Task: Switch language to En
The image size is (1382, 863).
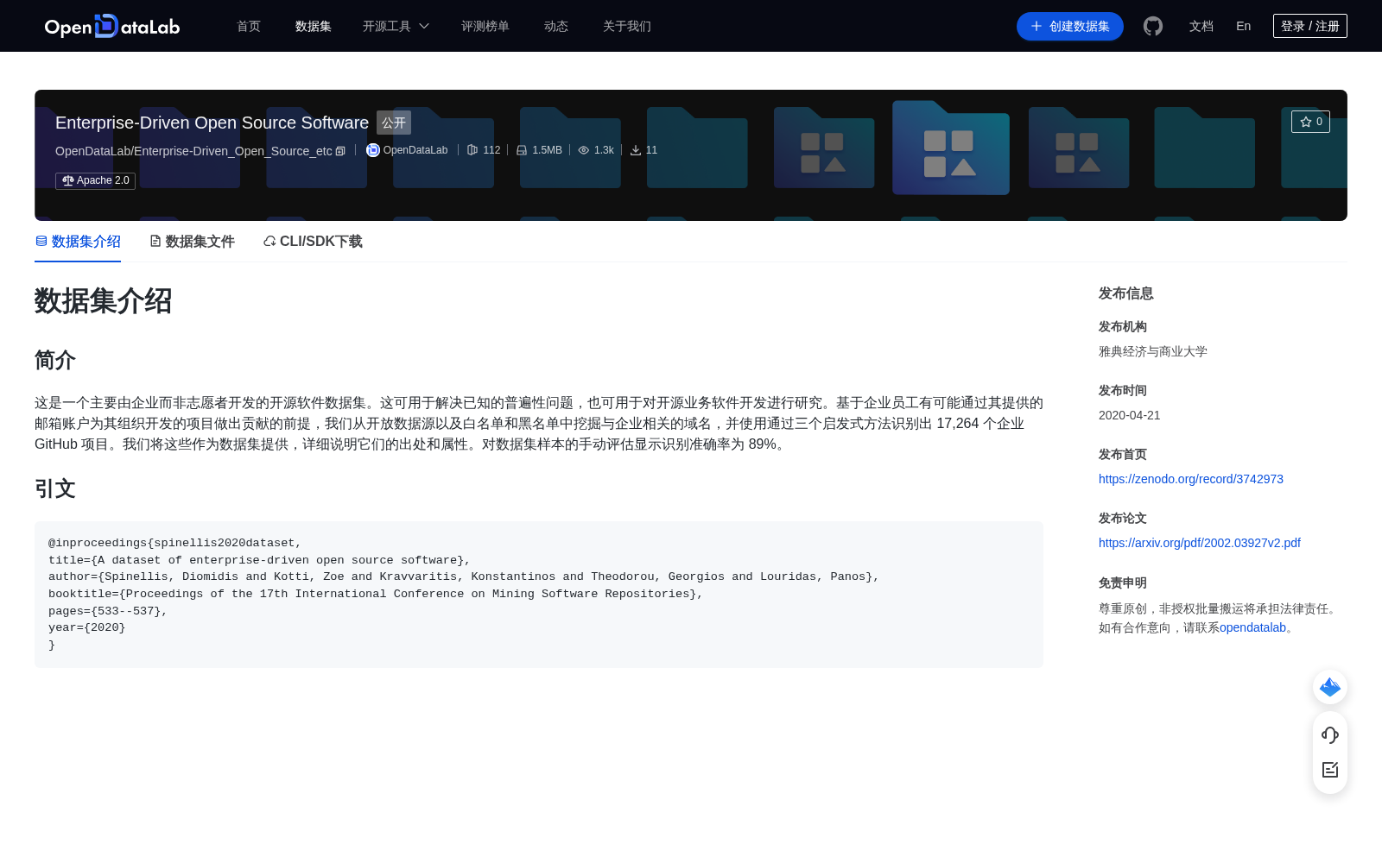Action: coord(1244,26)
